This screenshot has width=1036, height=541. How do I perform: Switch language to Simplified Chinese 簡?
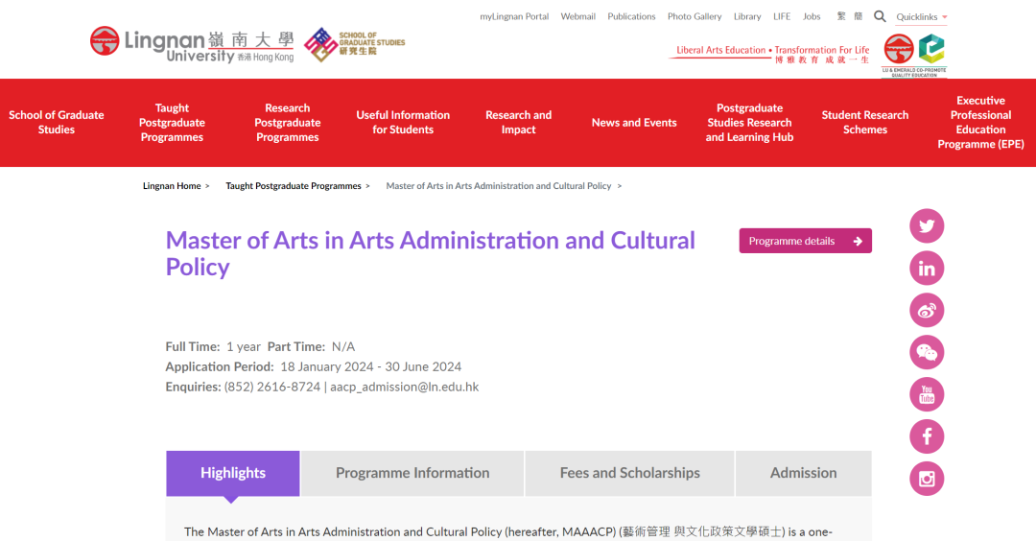[859, 16]
